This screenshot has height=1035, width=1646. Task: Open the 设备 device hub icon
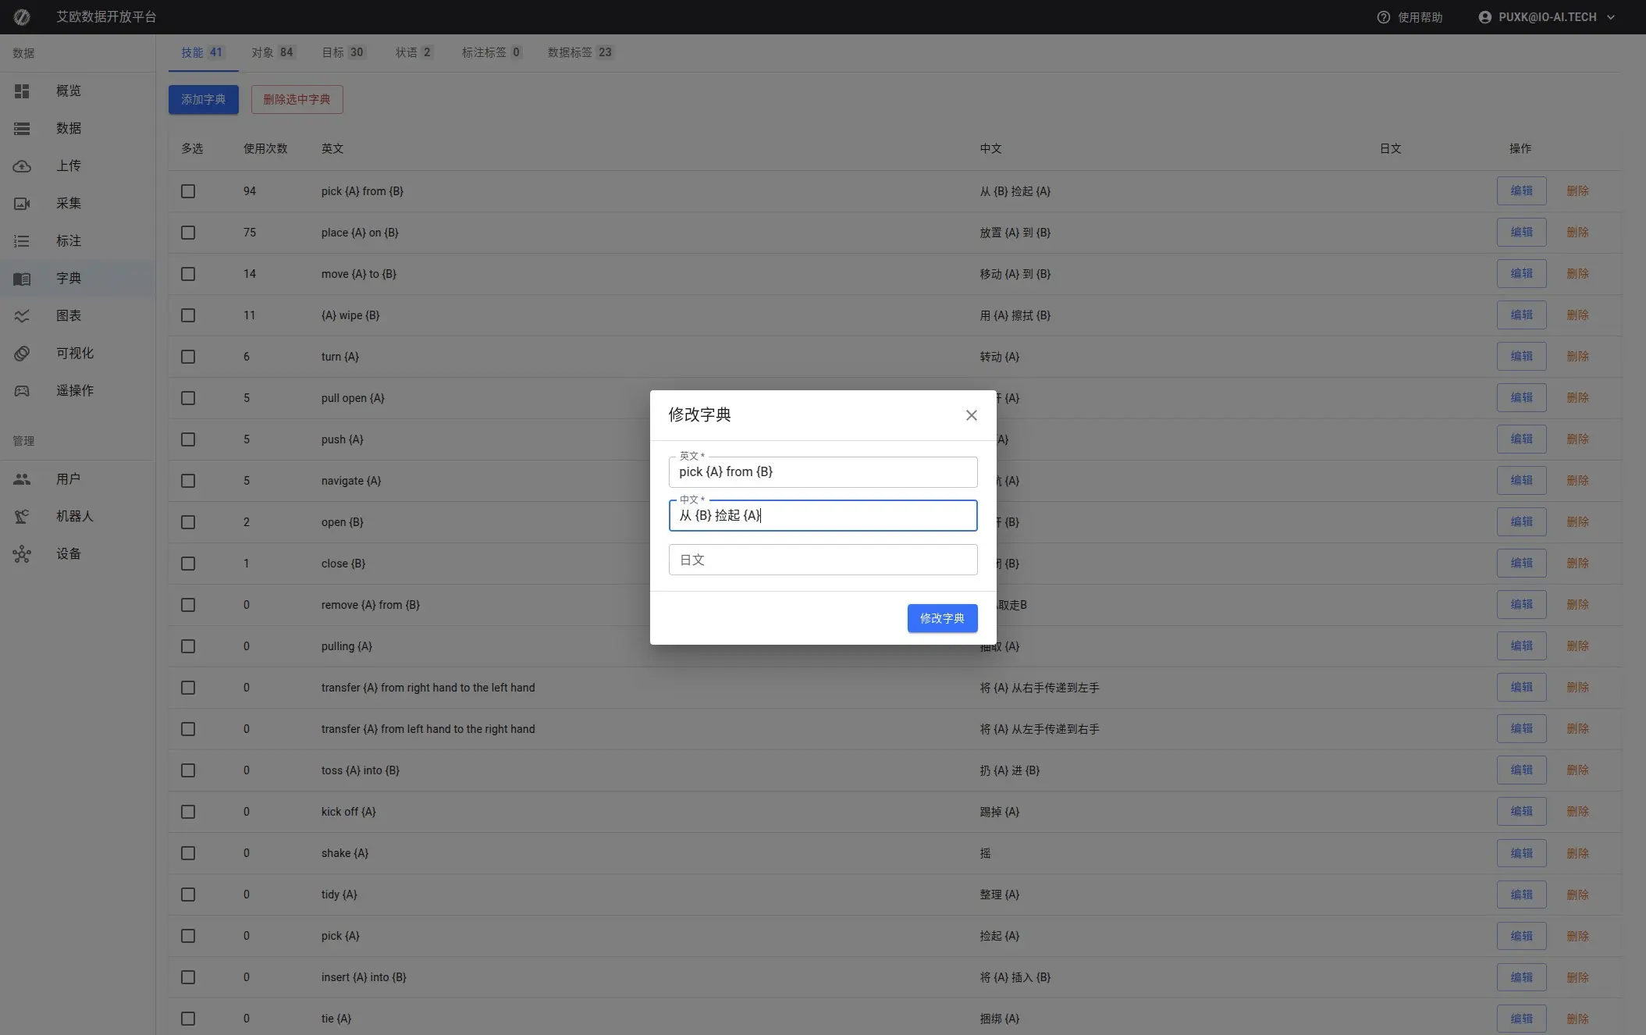pyautogui.click(x=22, y=554)
